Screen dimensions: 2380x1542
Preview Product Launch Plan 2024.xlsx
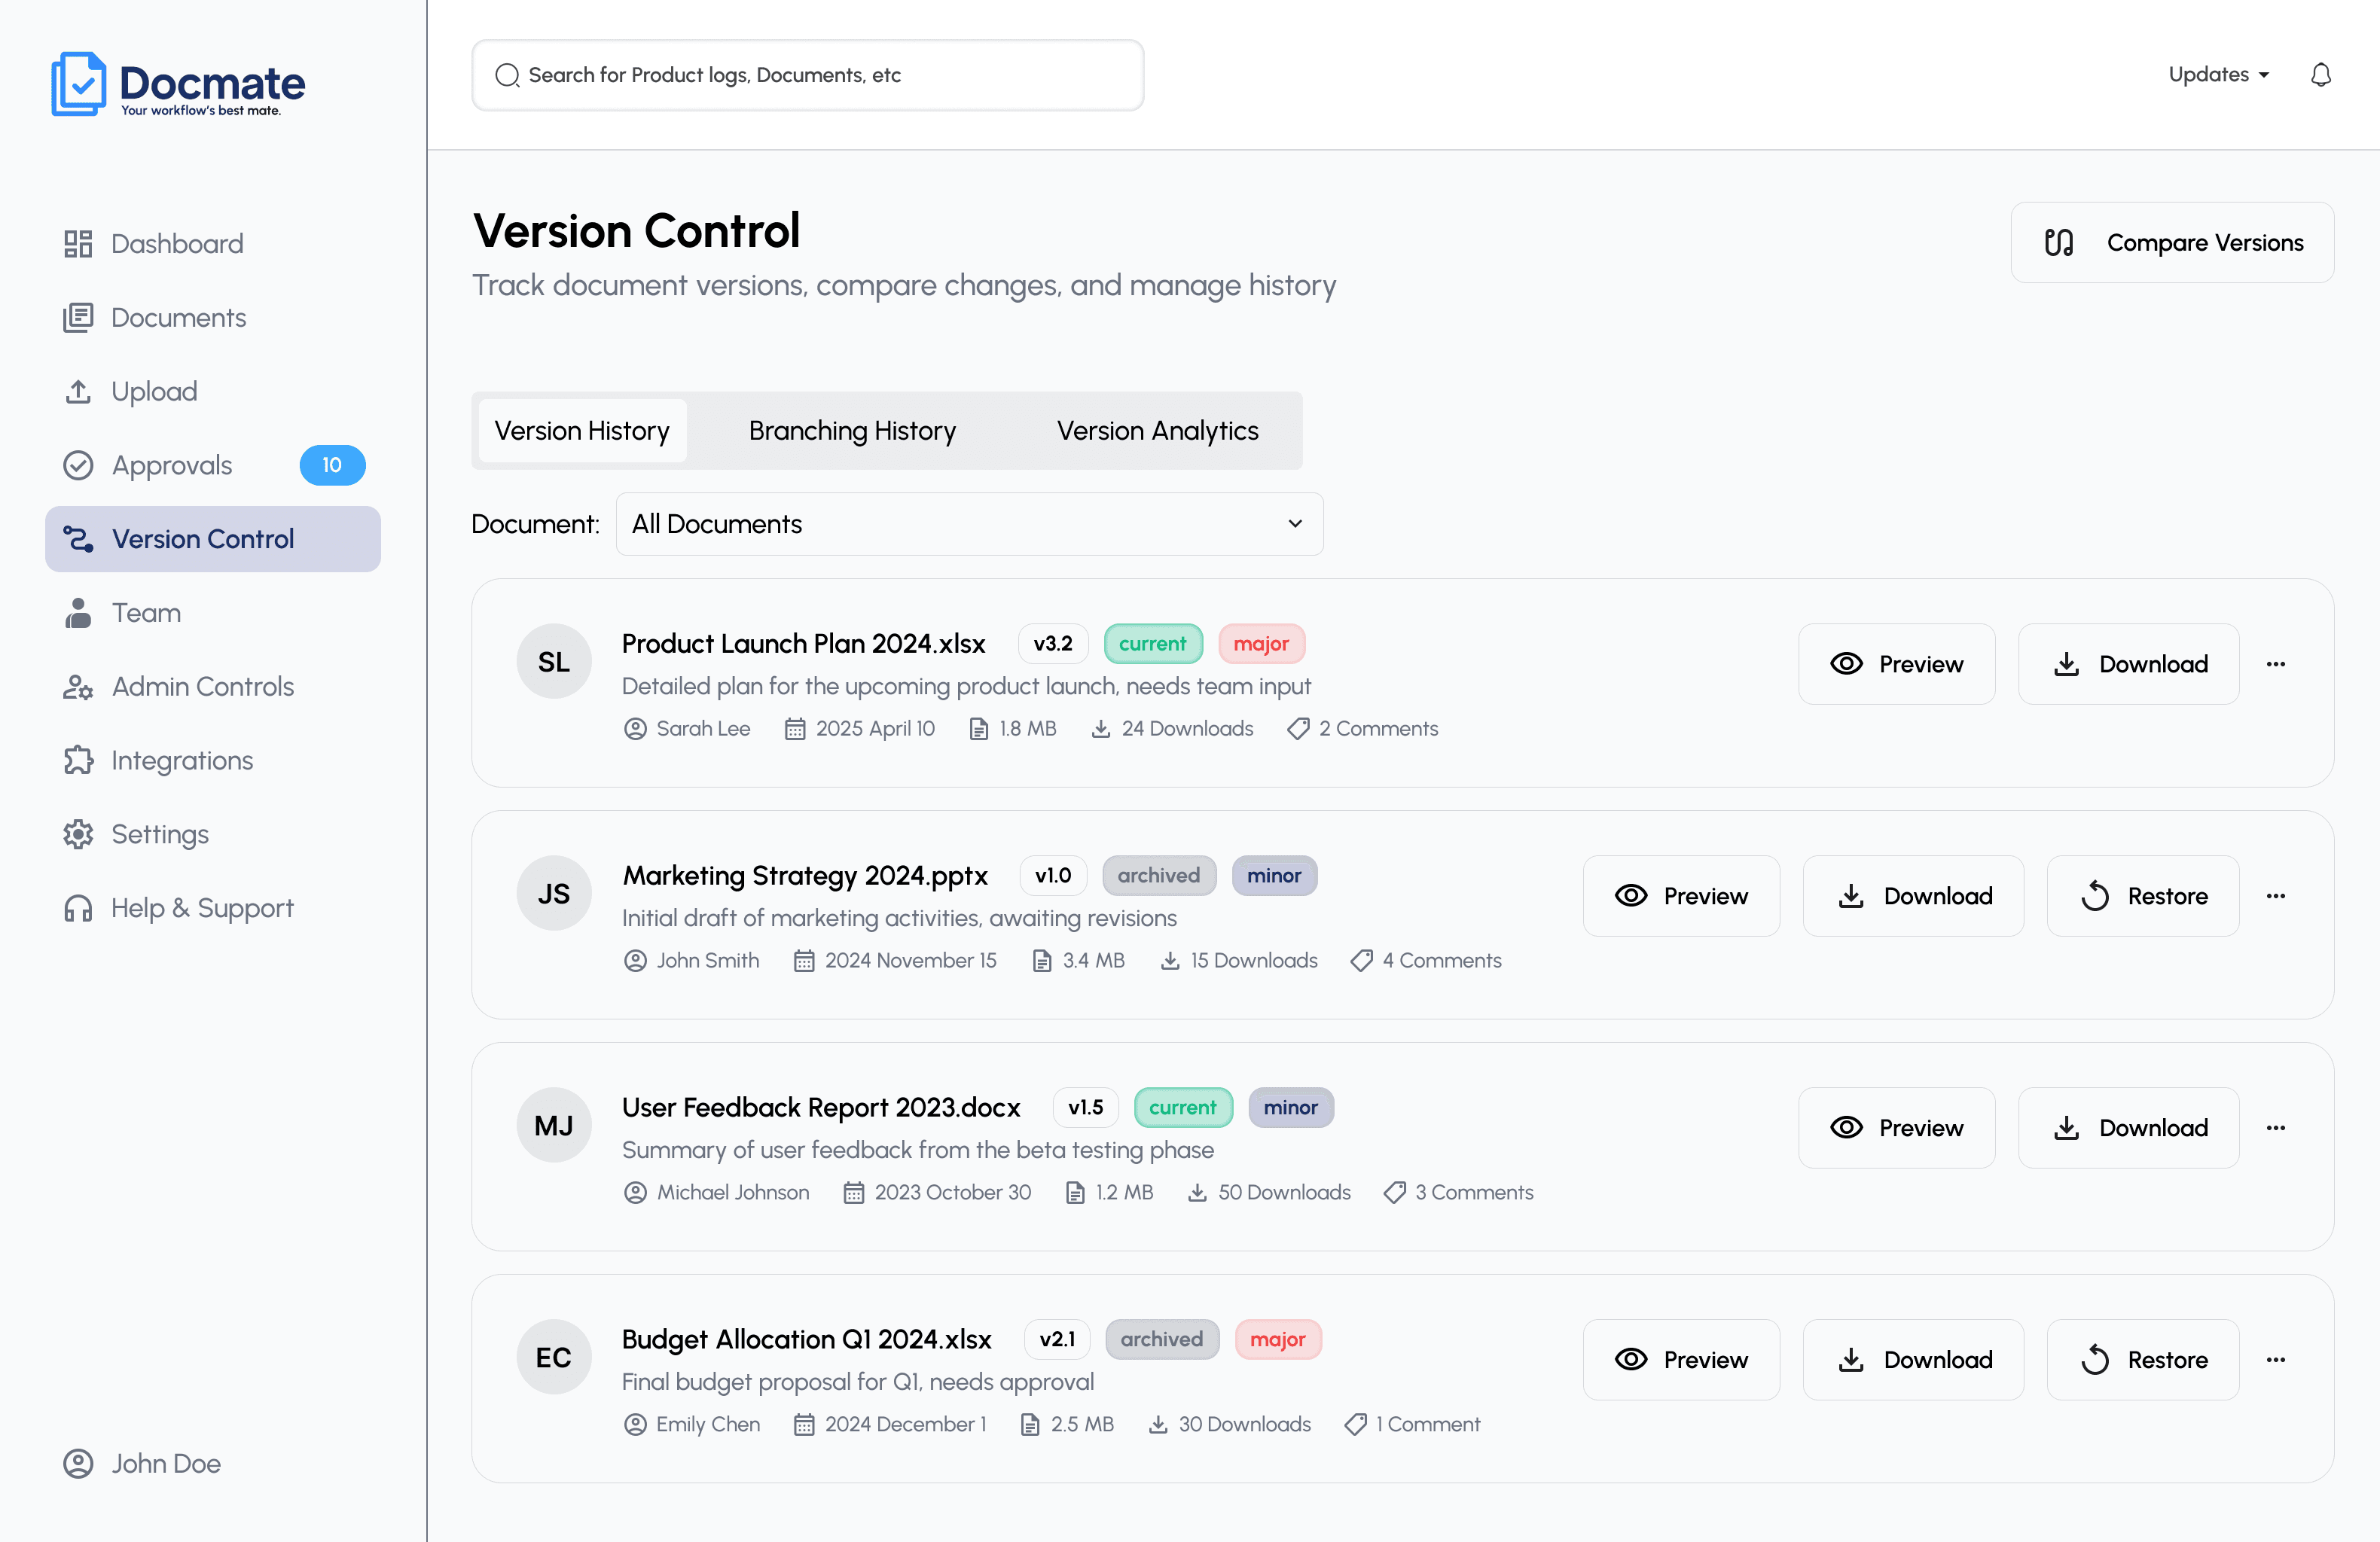tap(1896, 664)
